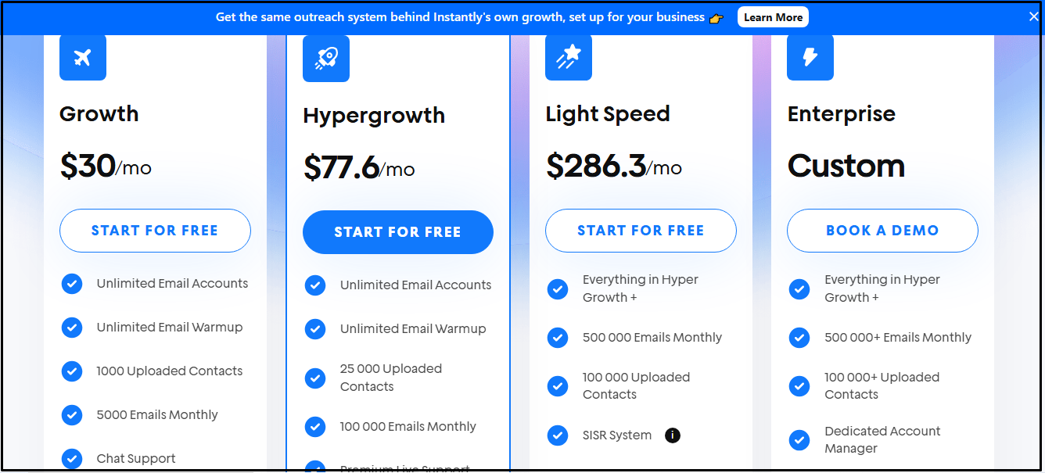Image resolution: width=1045 pixels, height=473 pixels.
Task: Click checkmark beside 1000 Uploaded Contacts
Action: coord(72,371)
